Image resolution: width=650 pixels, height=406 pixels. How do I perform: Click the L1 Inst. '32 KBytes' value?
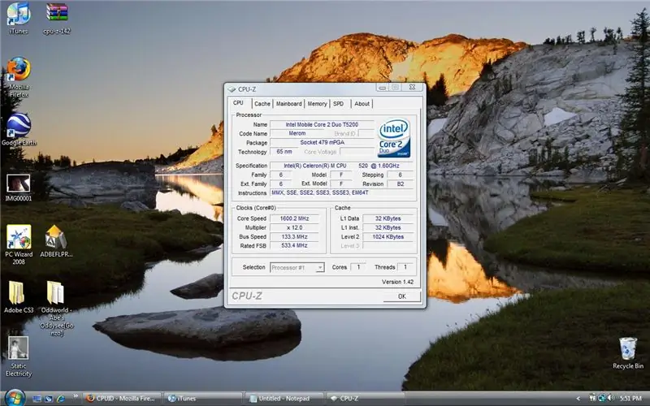pos(388,227)
